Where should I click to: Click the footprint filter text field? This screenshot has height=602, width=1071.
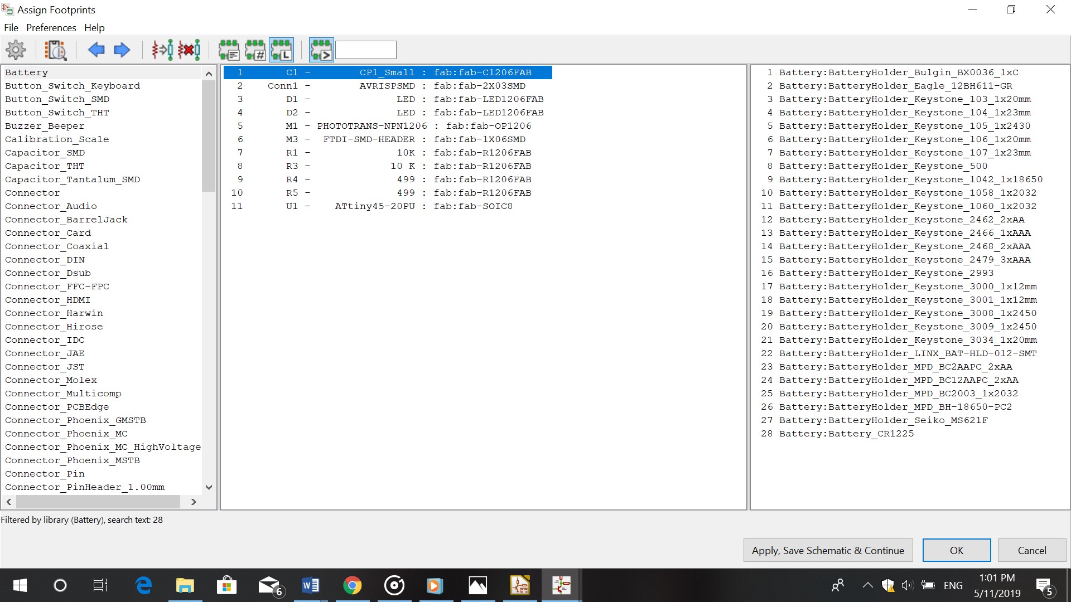pos(366,50)
